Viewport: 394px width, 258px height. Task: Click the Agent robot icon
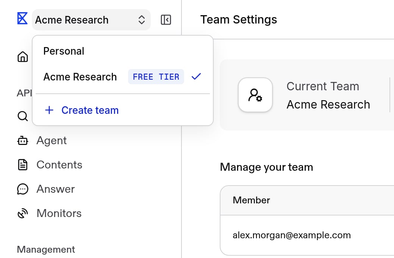[x=23, y=140]
